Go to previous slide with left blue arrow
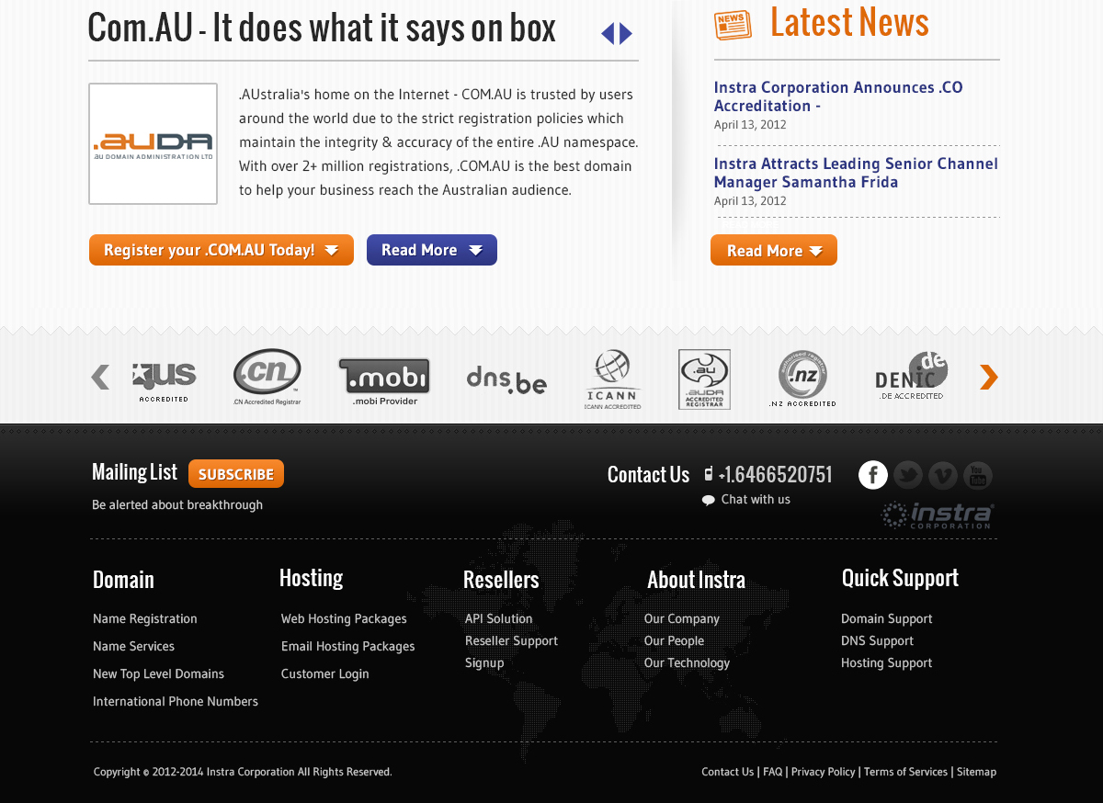The height and width of the screenshot is (803, 1103). coord(607,34)
